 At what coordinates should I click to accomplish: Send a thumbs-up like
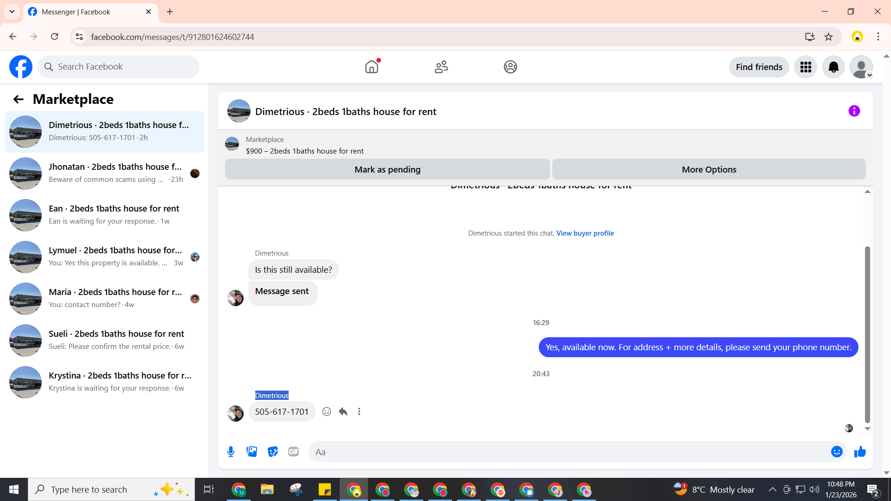[x=860, y=452]
